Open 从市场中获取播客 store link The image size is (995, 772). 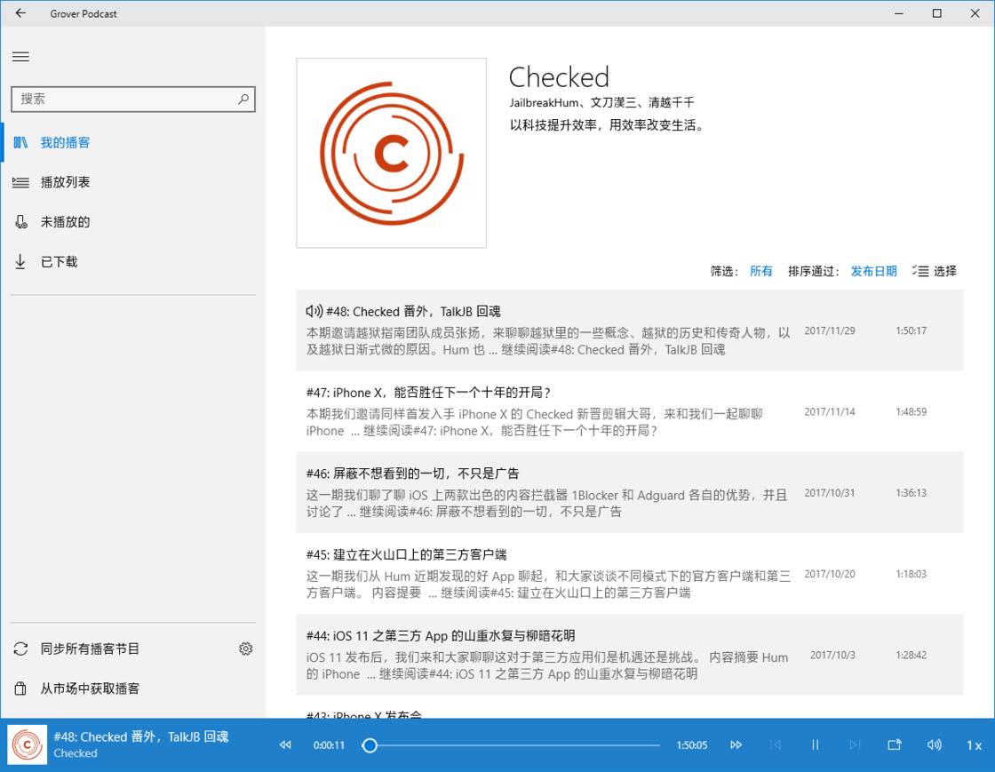click(x=90, y=688)
